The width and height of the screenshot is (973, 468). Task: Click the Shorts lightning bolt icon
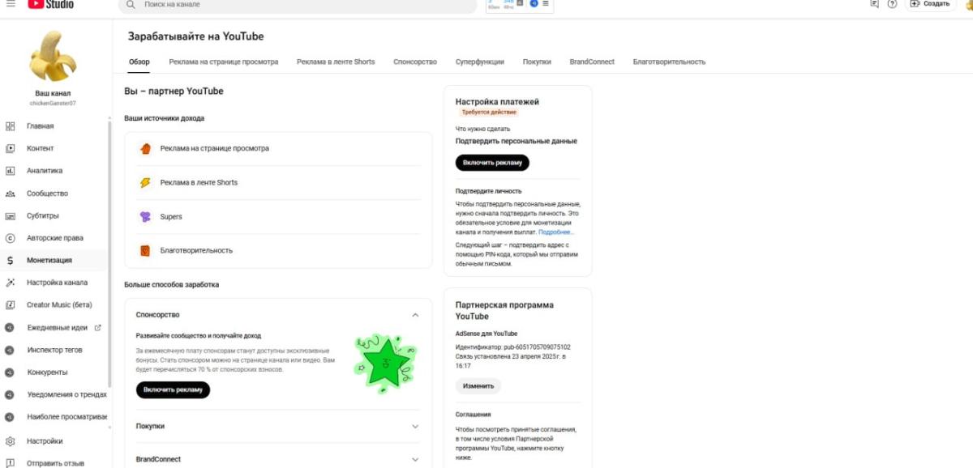point(145,182)
